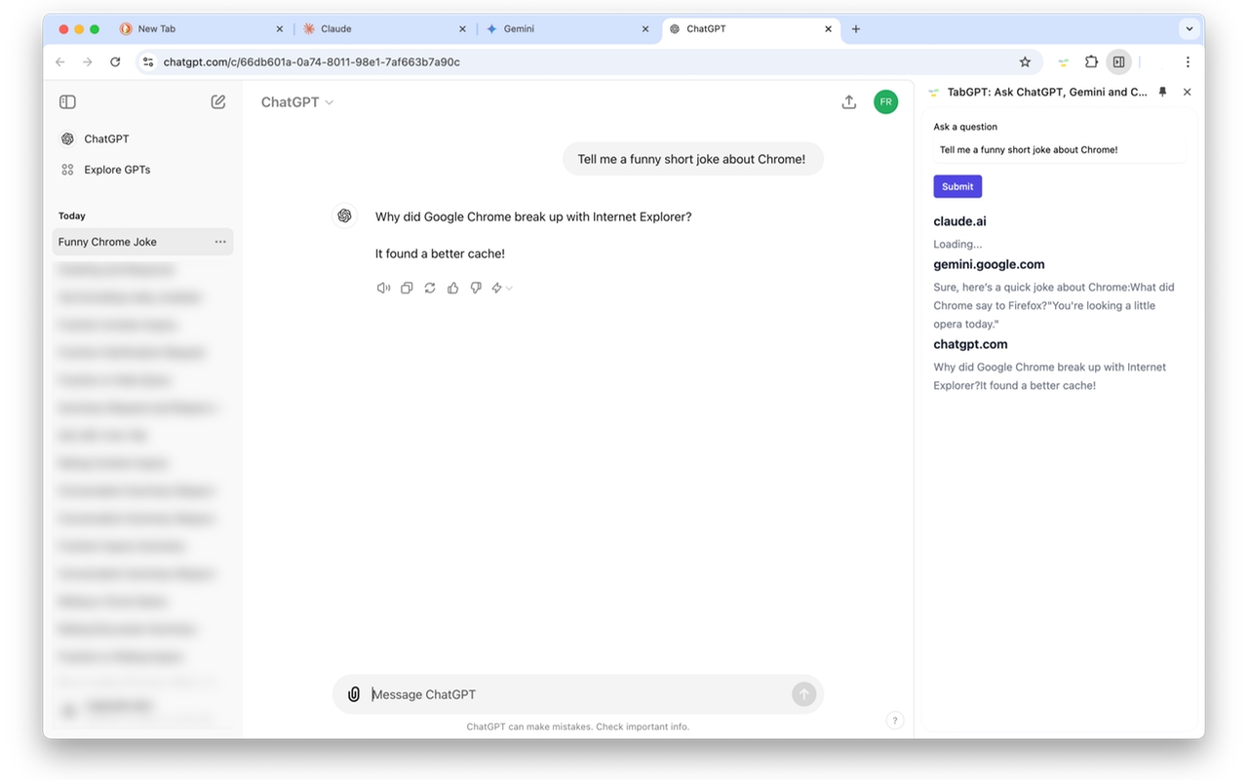
Task: Click 'Why did Google Chrome break up' response line
Action: 533,216
